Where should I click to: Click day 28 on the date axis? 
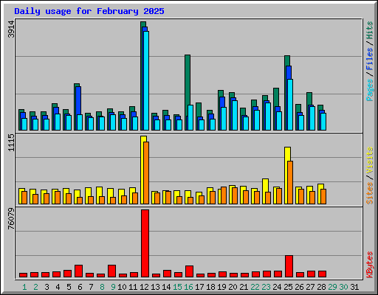click(x=321, y=287)
